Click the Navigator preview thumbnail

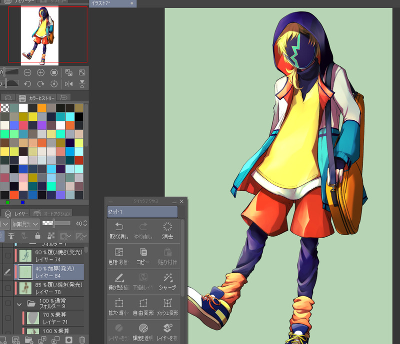pos(39,36)
